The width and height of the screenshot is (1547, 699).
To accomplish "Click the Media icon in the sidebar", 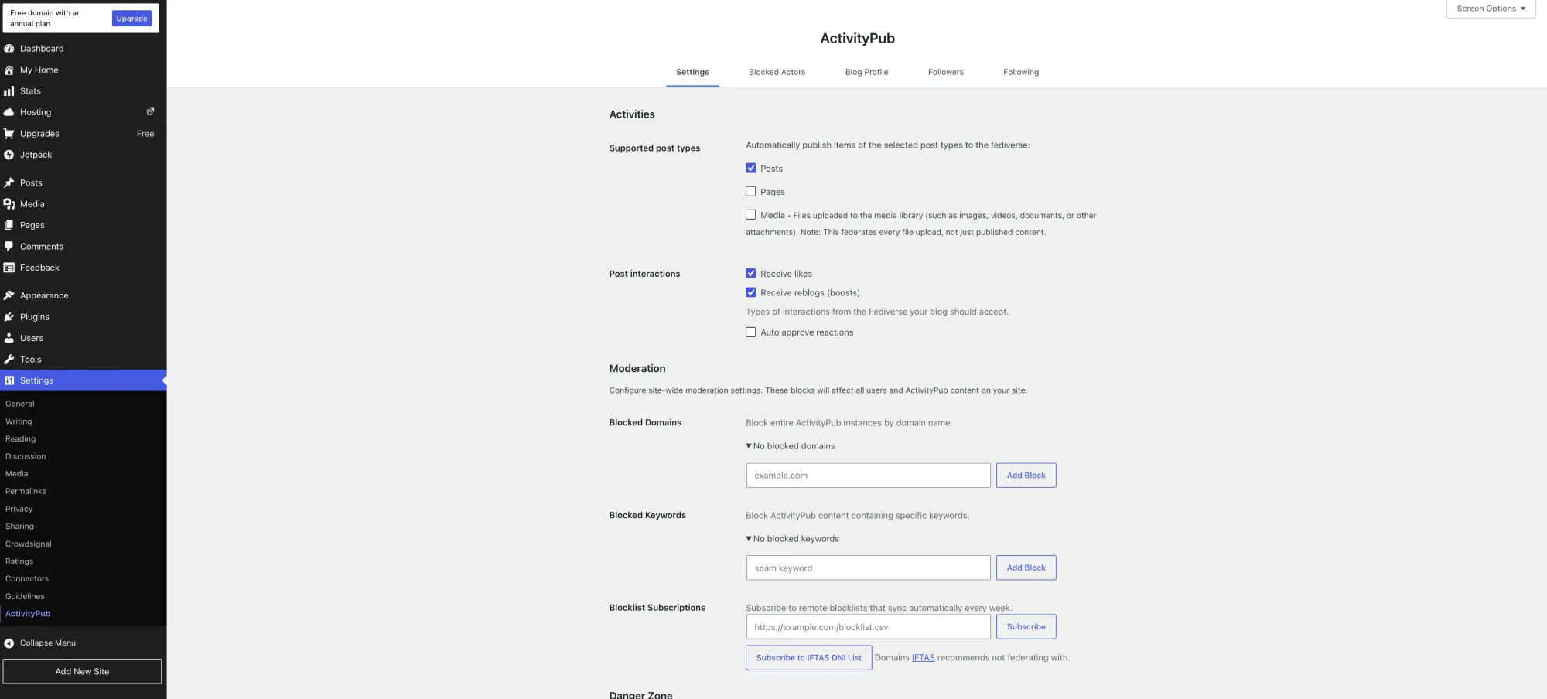I will click(x=9, y=204).
